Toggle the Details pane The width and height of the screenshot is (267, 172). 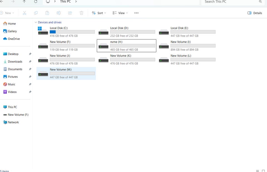pyautogui.click(x=255, y=13)
